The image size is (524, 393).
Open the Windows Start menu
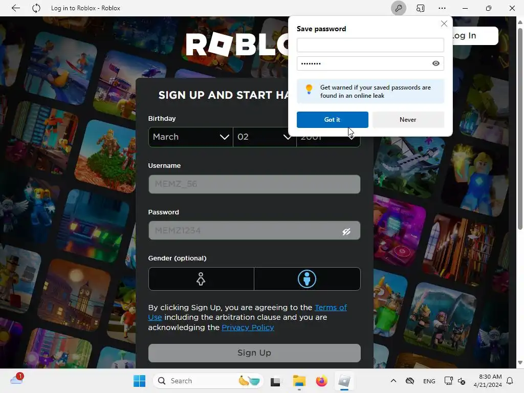pos(139,381)
